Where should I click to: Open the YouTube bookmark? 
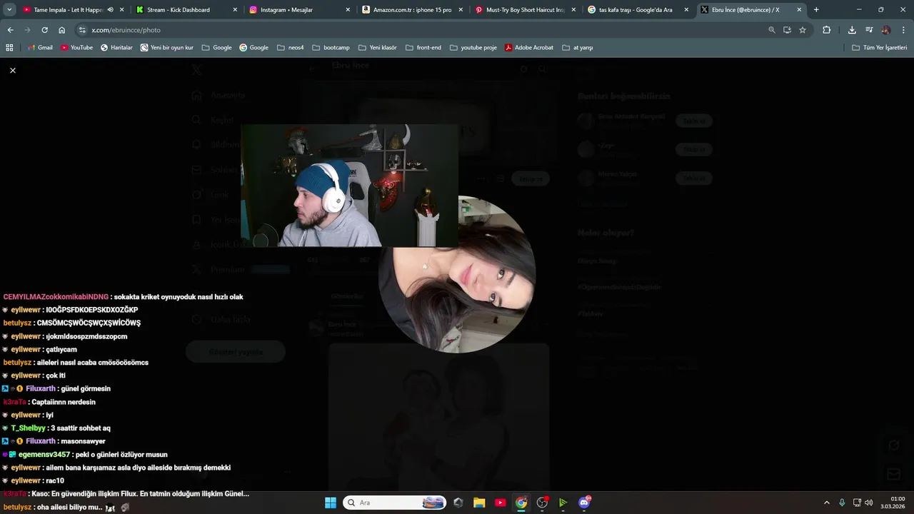[76, 47]
